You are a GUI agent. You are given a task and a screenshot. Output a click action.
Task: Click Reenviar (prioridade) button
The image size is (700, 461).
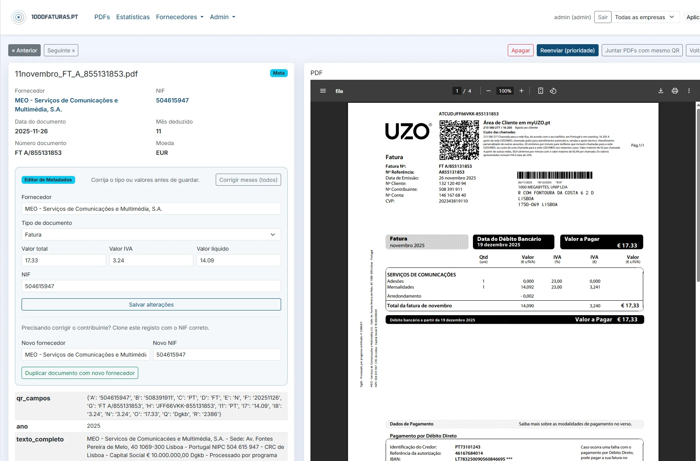[x=568, y=50]
